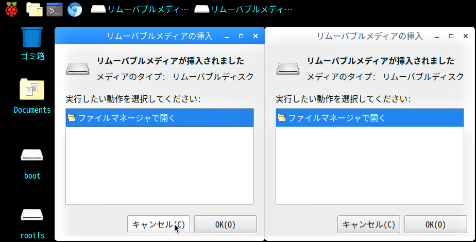Click OK(O) in the right dialog
Screen dimensions: 476x242
click(x=436, y=224)
